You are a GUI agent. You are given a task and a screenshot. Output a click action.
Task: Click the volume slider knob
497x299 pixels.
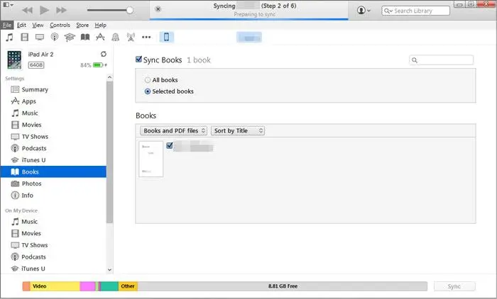130,10
